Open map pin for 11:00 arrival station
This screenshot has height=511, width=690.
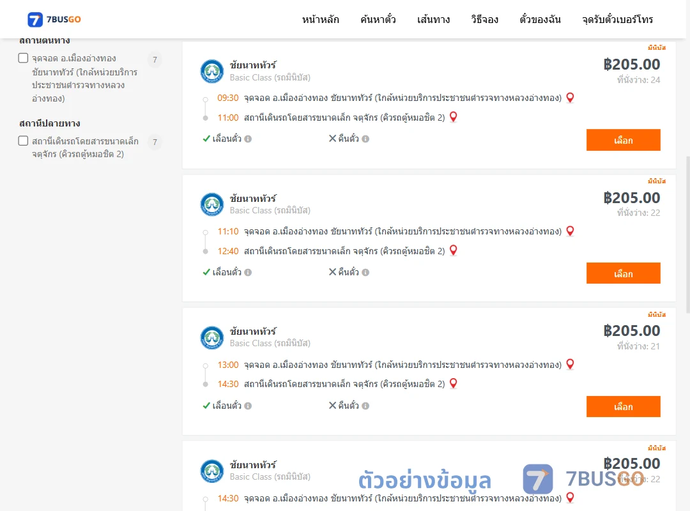click(x=453, y=117)
